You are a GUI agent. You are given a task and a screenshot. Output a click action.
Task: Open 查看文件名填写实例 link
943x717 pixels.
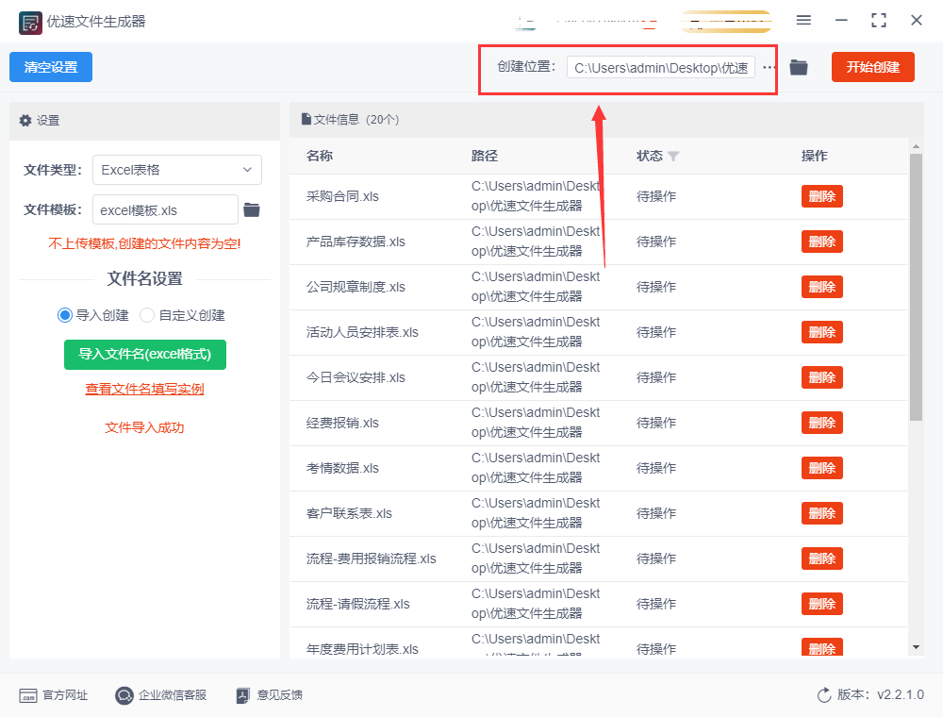[144, 389]
